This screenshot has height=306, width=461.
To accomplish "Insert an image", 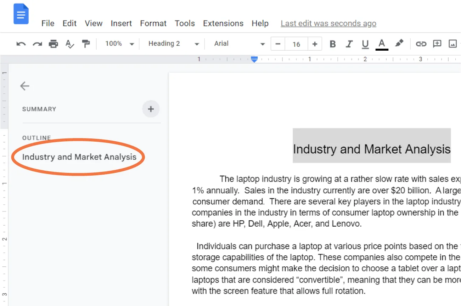I will pos(452,44).
